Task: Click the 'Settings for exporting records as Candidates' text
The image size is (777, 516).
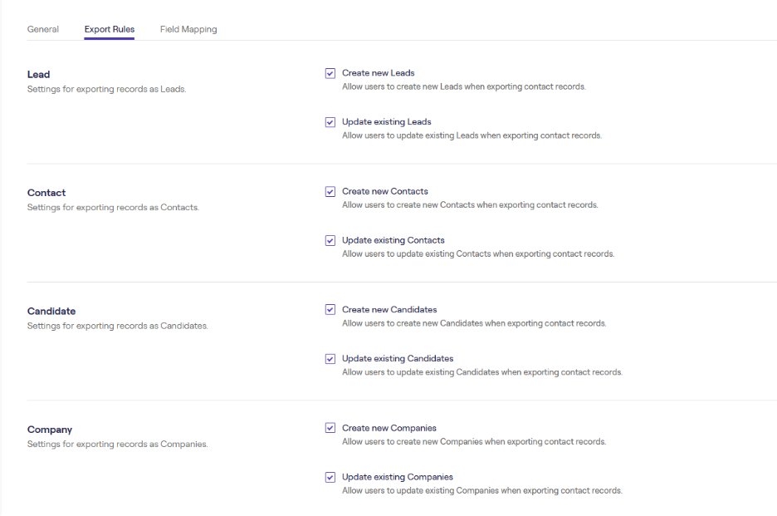Action: (117, 326)
